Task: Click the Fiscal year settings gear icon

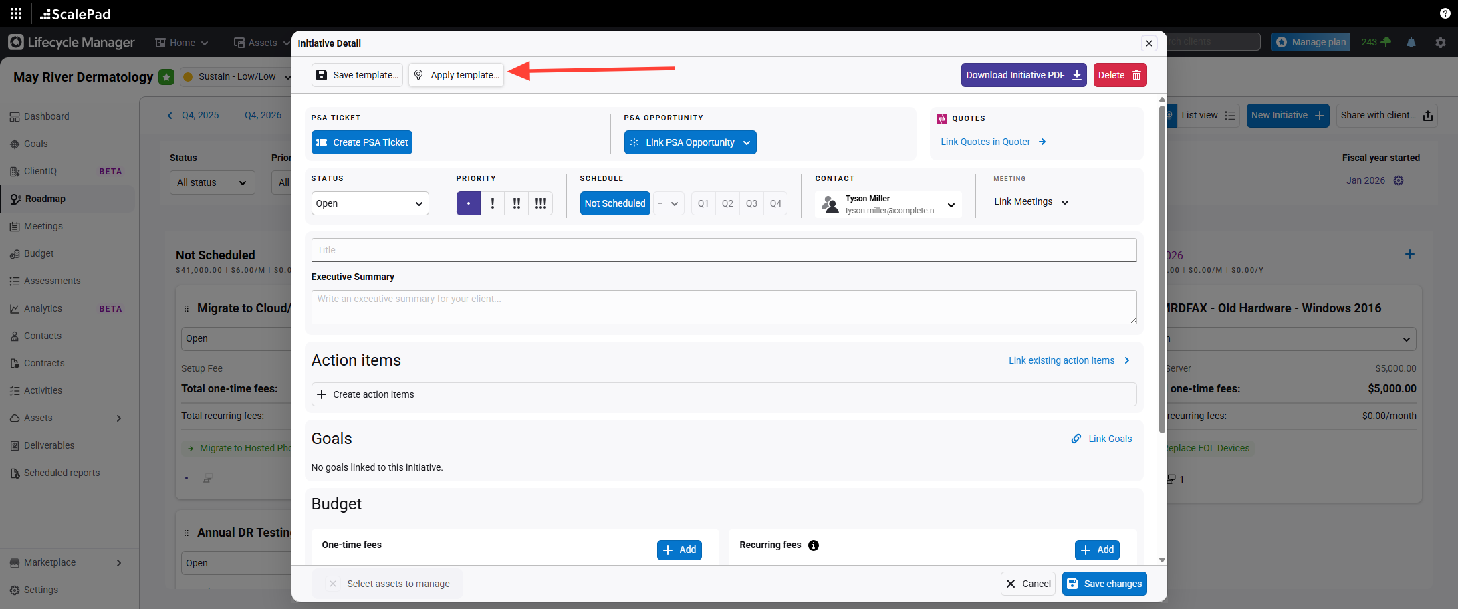Action: (1399, 180)
